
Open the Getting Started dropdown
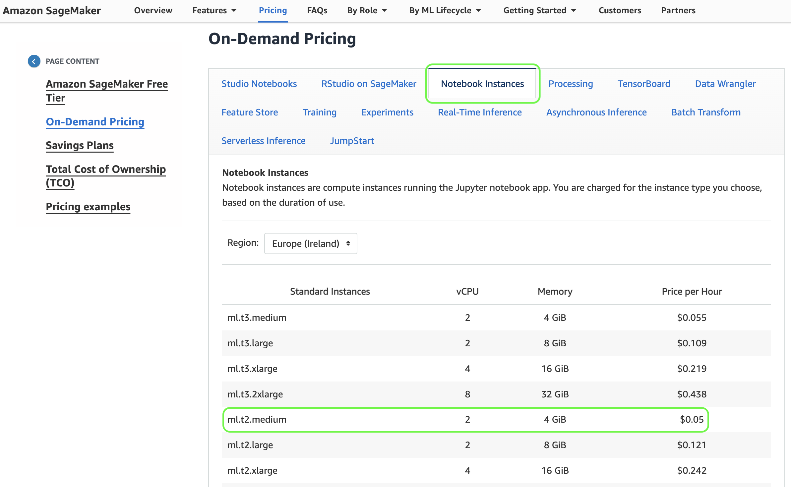point(539,10)
